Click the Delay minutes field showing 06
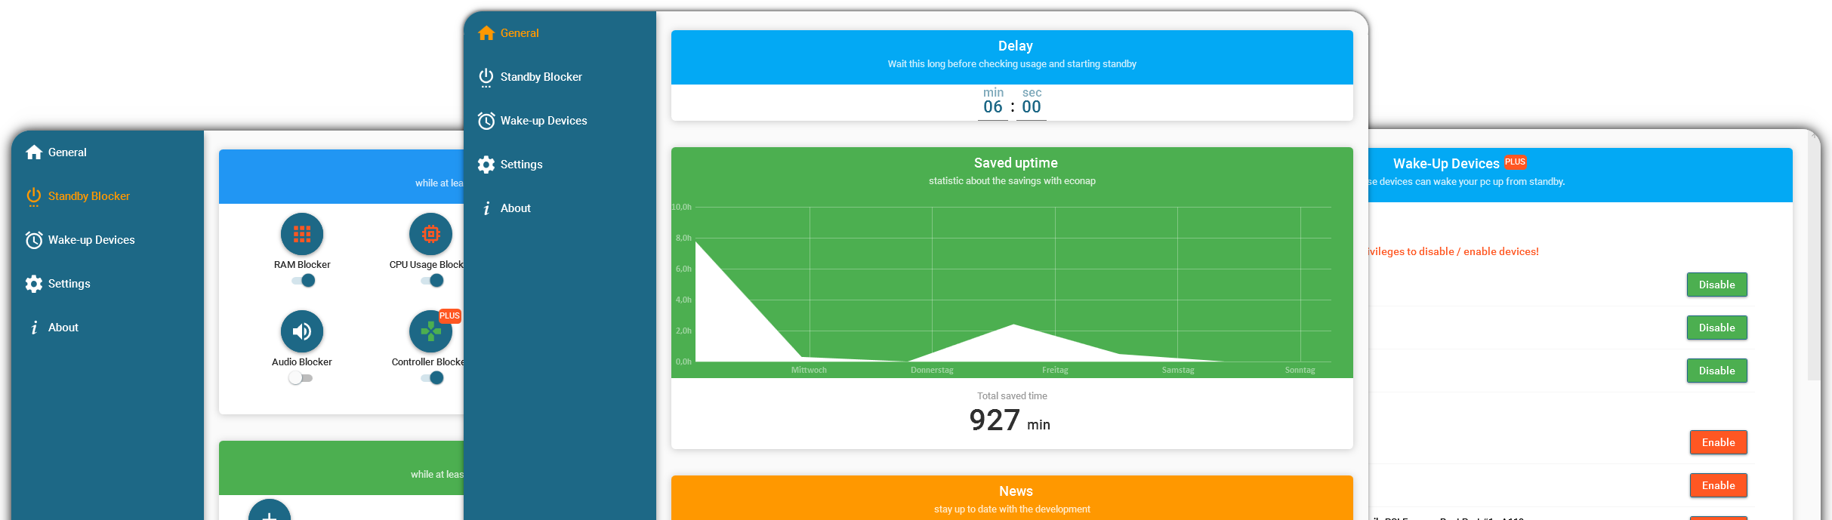Viewport: 1832px width, 520px height. pos(993,107)
